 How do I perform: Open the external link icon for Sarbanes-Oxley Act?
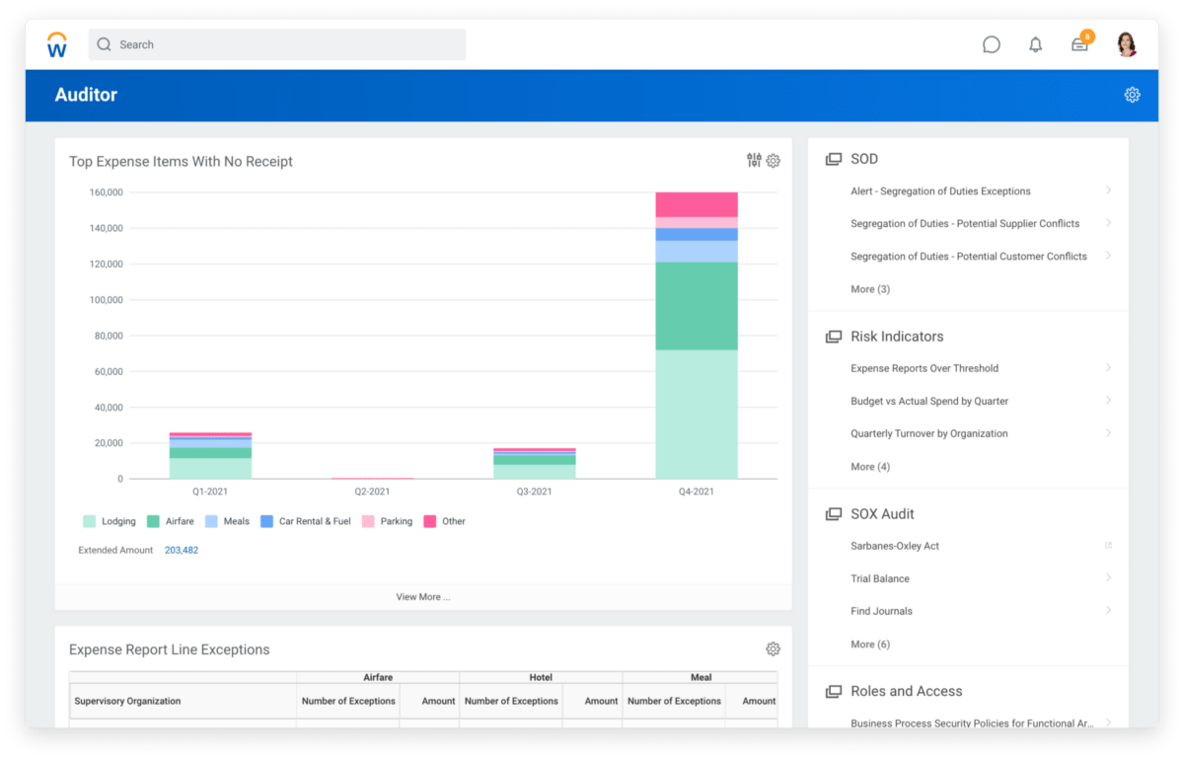pos(1108,545)
